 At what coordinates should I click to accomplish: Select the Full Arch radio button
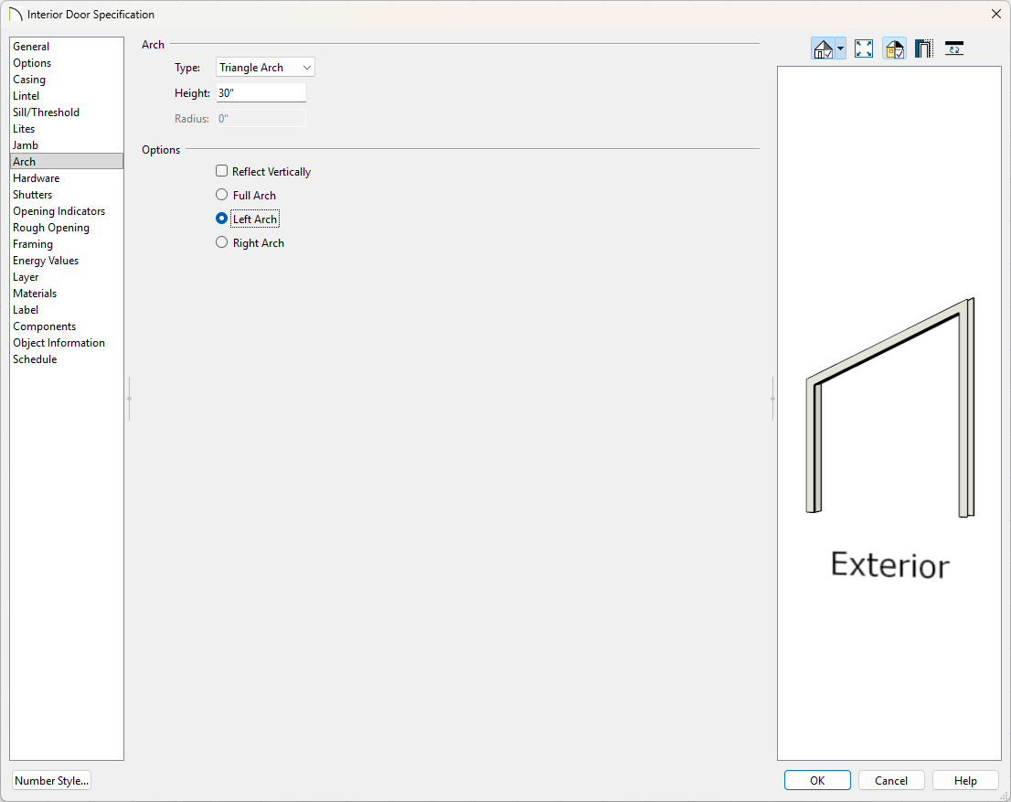[x=222, y=195]
